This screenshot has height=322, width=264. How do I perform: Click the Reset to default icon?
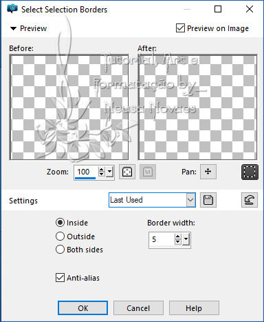click(x=250, y=200)
